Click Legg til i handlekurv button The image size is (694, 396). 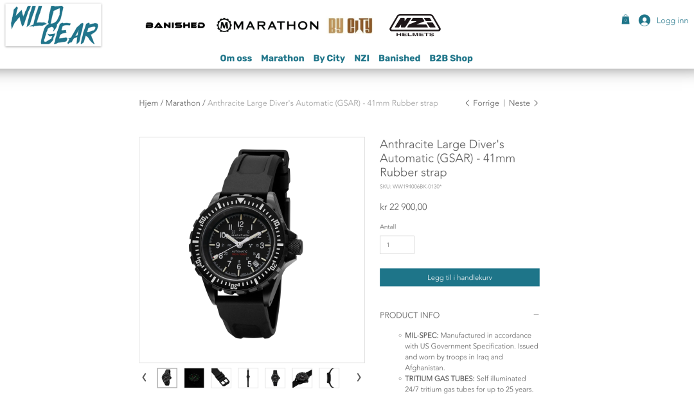(x=459, y=277)
